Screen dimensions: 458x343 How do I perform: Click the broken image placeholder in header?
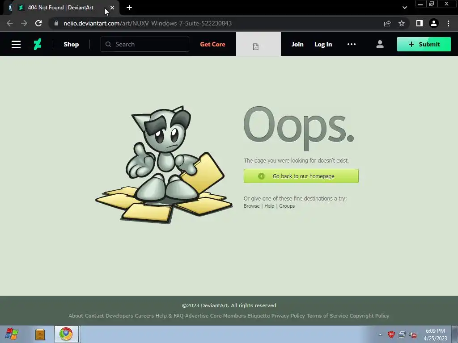258,44
